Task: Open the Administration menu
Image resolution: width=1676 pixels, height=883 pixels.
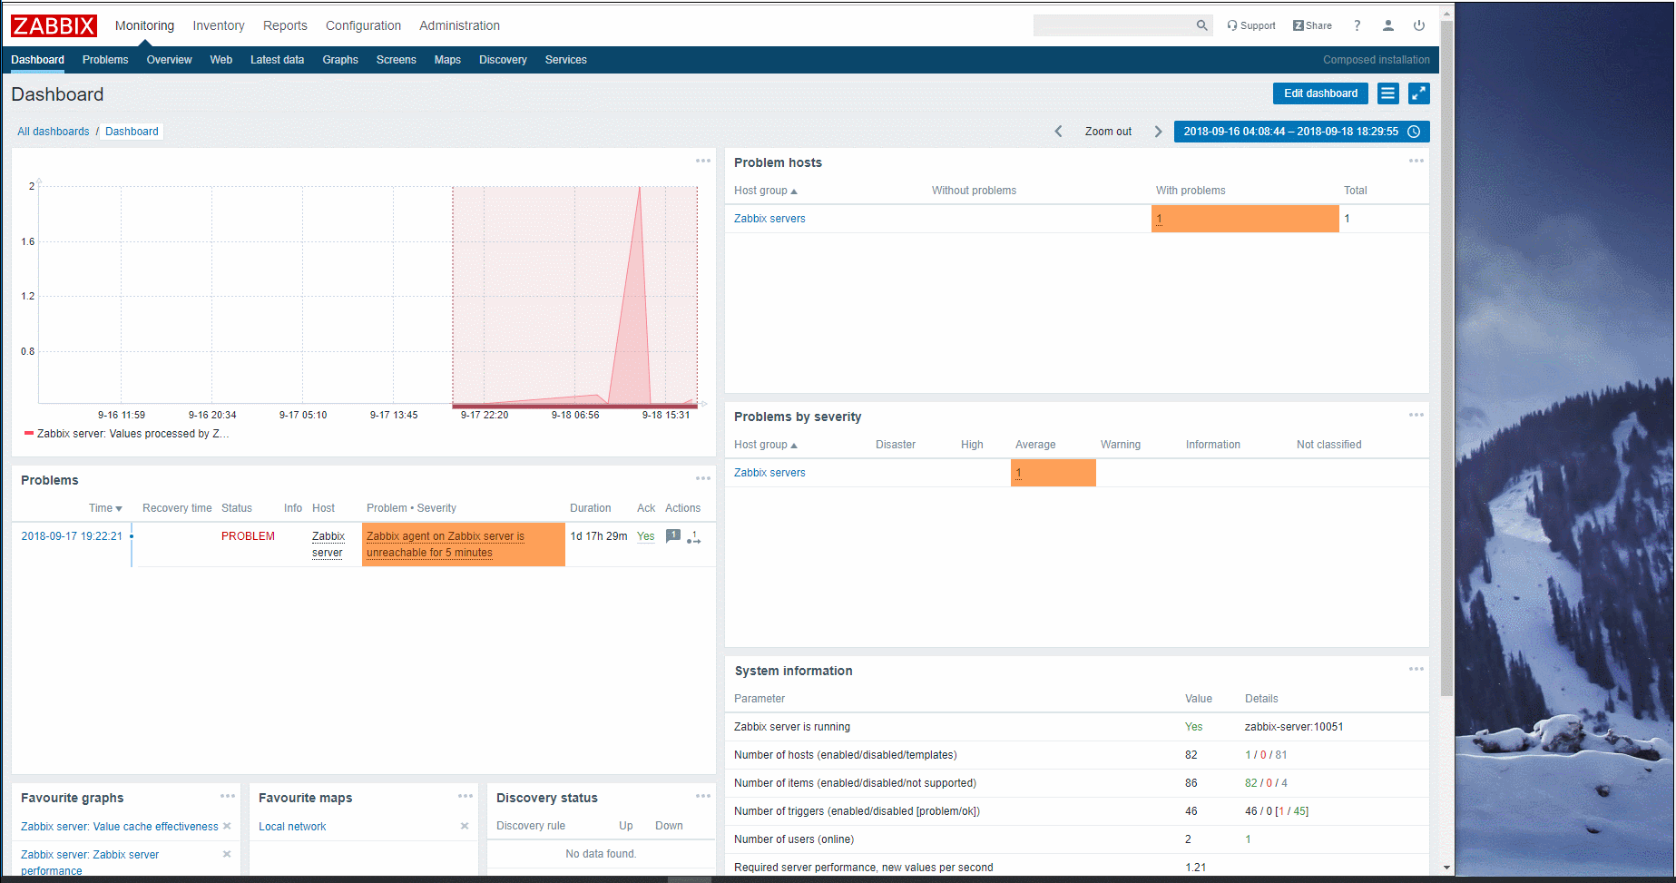Action: (459, 25)
